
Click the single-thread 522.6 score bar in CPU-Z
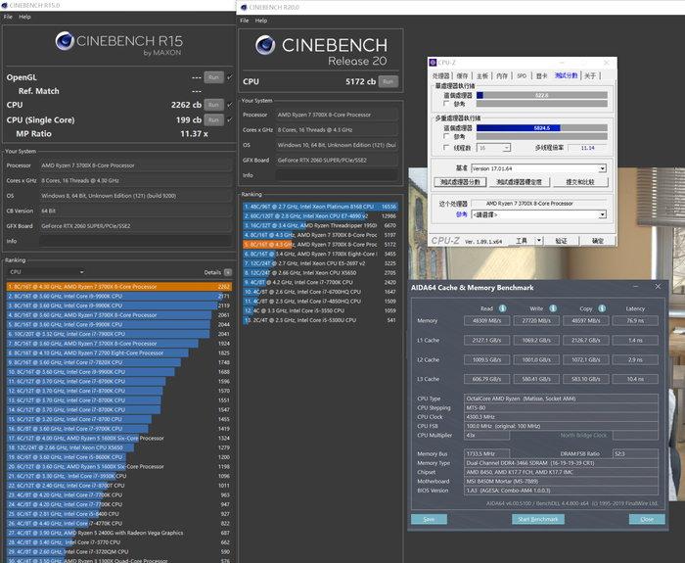[542, 95]
